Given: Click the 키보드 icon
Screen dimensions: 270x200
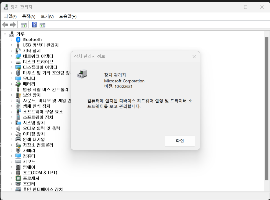Looking at the screenshot, I should [x=18, y=161].
